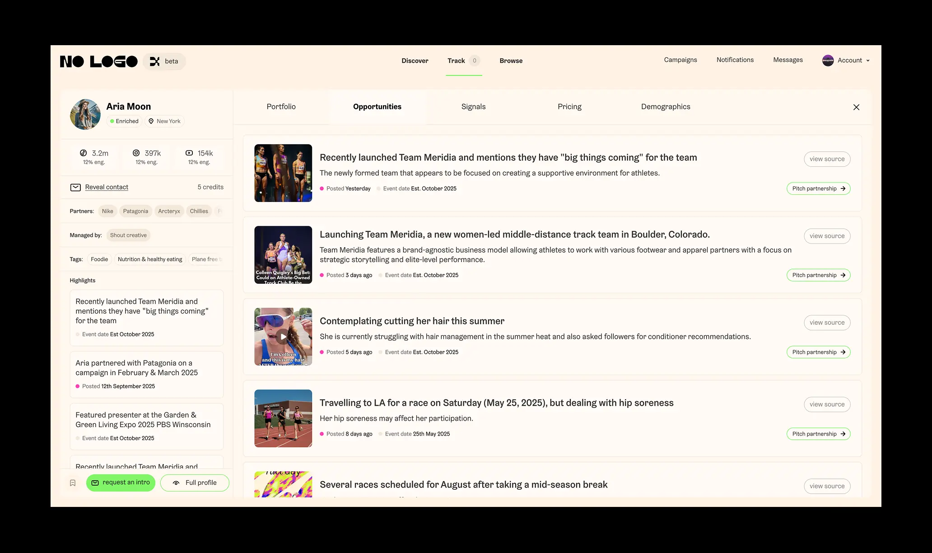Play the hair video thumbnail
932x553 pixels.
coord(283,337)
